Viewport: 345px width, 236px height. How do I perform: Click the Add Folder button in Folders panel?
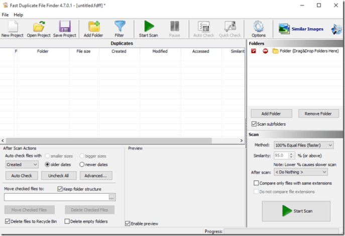point(271,113)
